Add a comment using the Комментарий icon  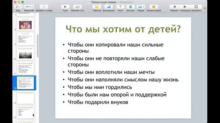(x=154, y=7)
